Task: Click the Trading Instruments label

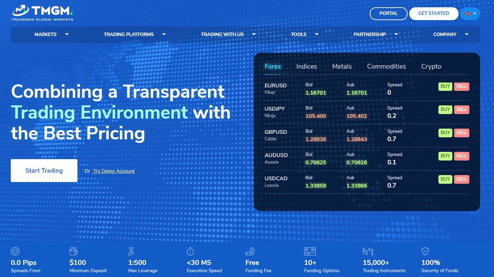Action: click(x=384, y=270)
